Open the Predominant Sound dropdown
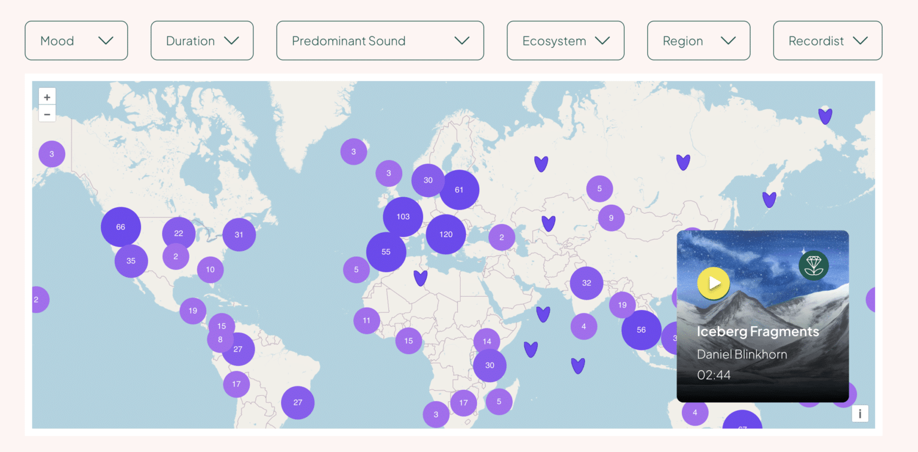The width and height of the screenshot is (918, 452). pos(380,41)
